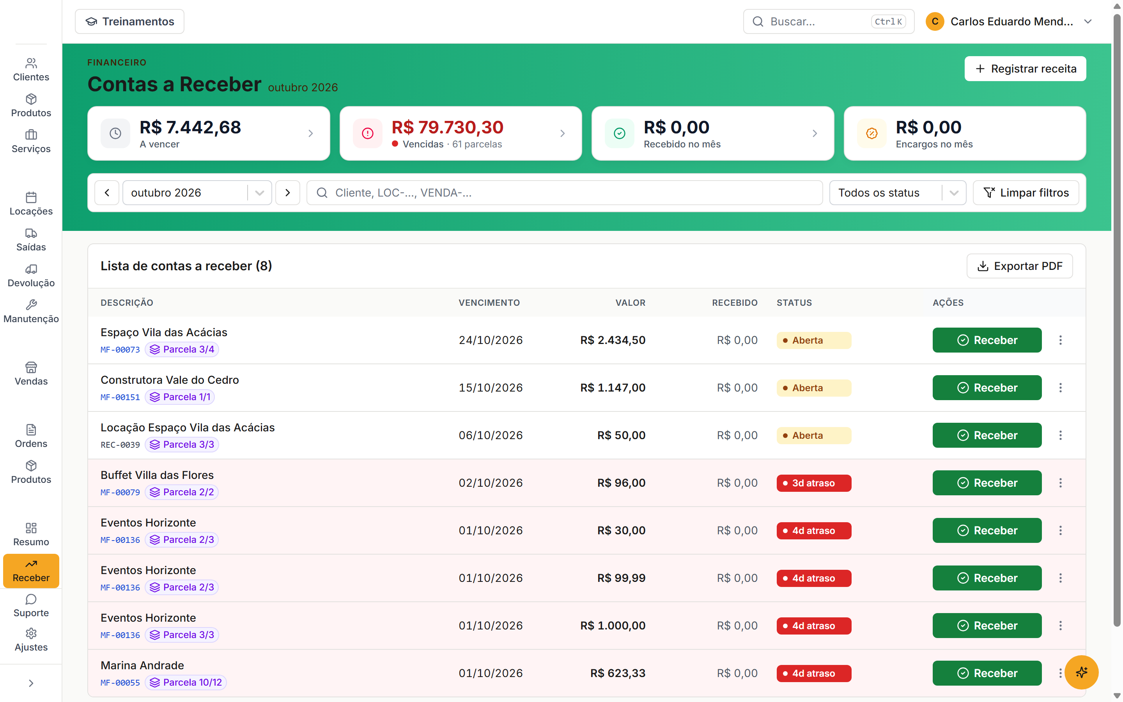Open the Recebido no mês card
This screenshot has height=702, width=1123.
tap(713, 133)
